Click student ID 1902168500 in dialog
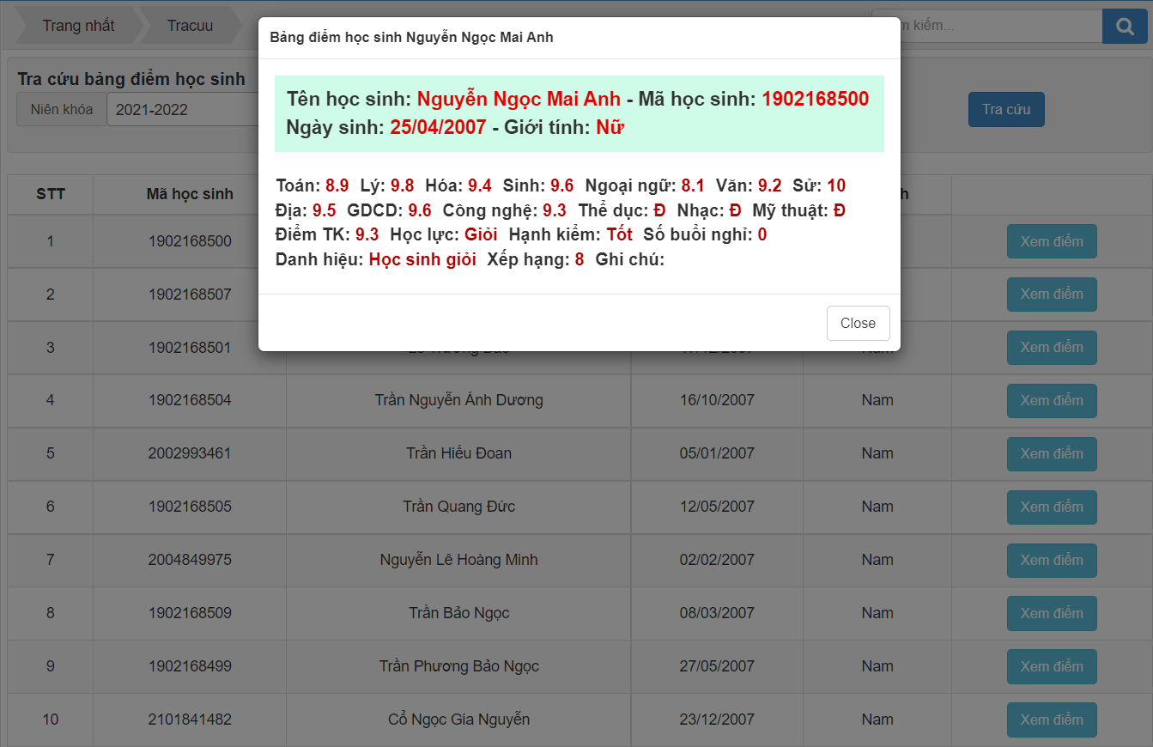This screenshot has width=1153, height=747. (816, 99)
